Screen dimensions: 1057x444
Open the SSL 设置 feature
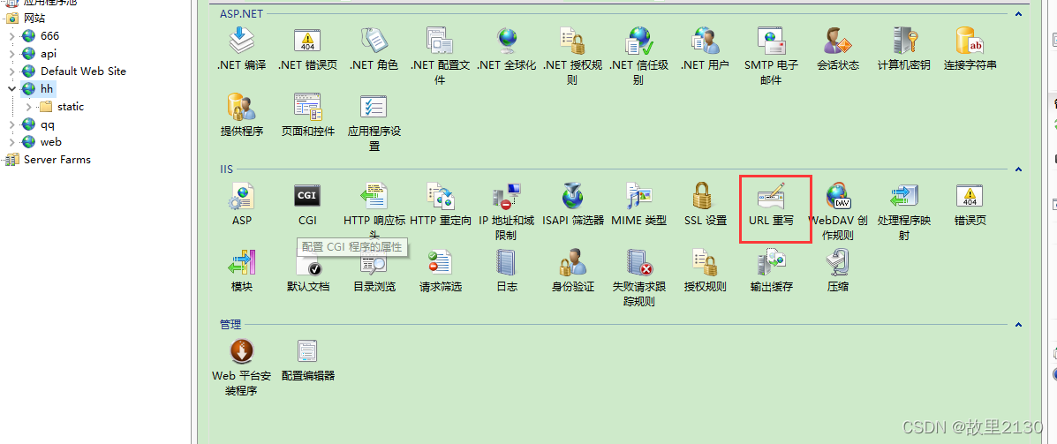[x=705, y=204]
